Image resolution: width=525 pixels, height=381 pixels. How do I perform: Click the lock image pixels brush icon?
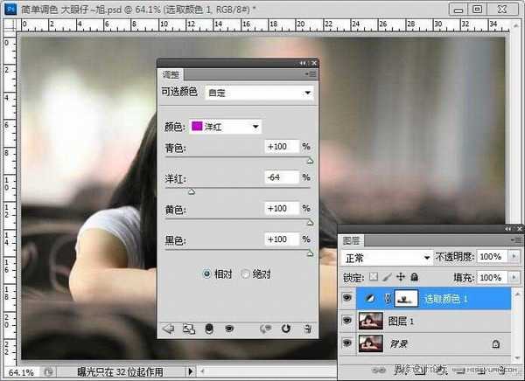coord(388,277)
